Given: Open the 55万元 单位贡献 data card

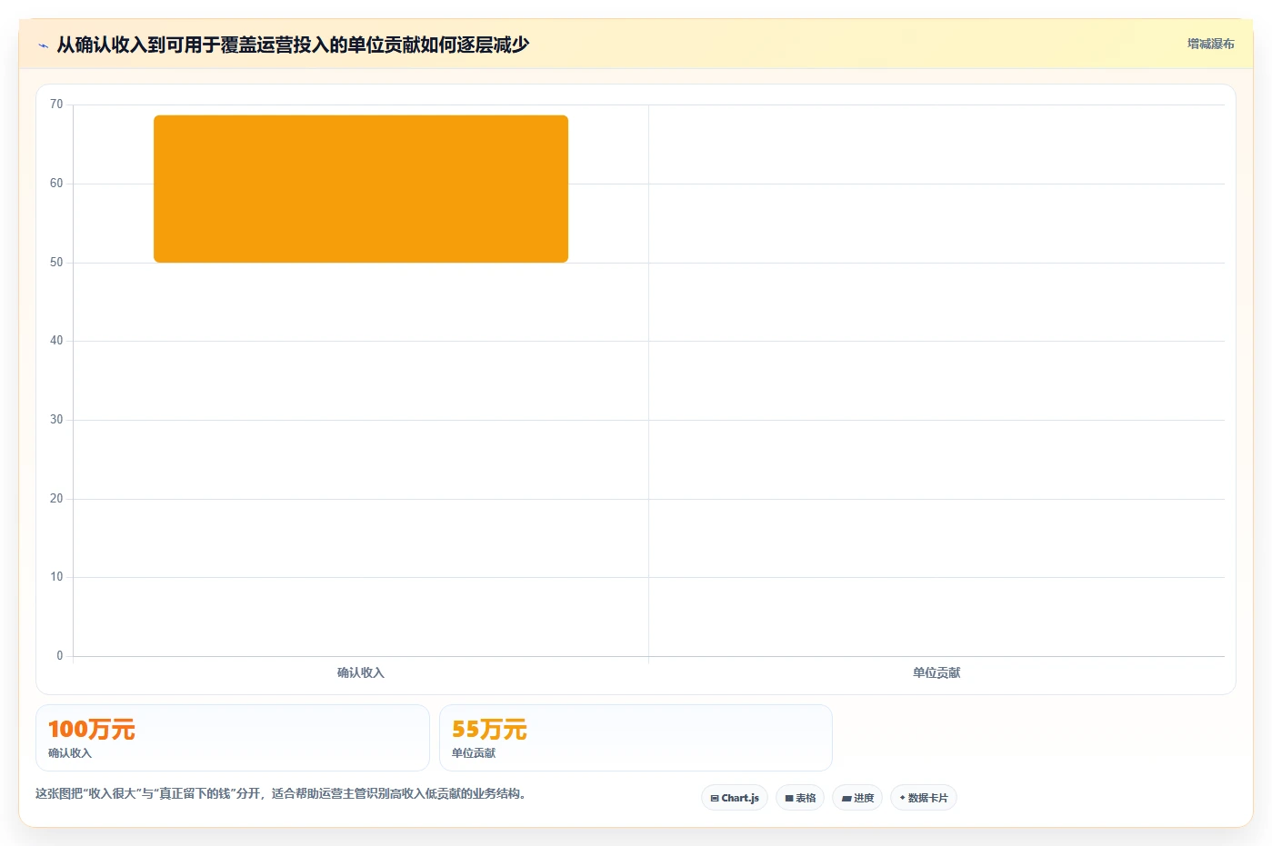Looking at the screenshot, I should pos(636,738).
